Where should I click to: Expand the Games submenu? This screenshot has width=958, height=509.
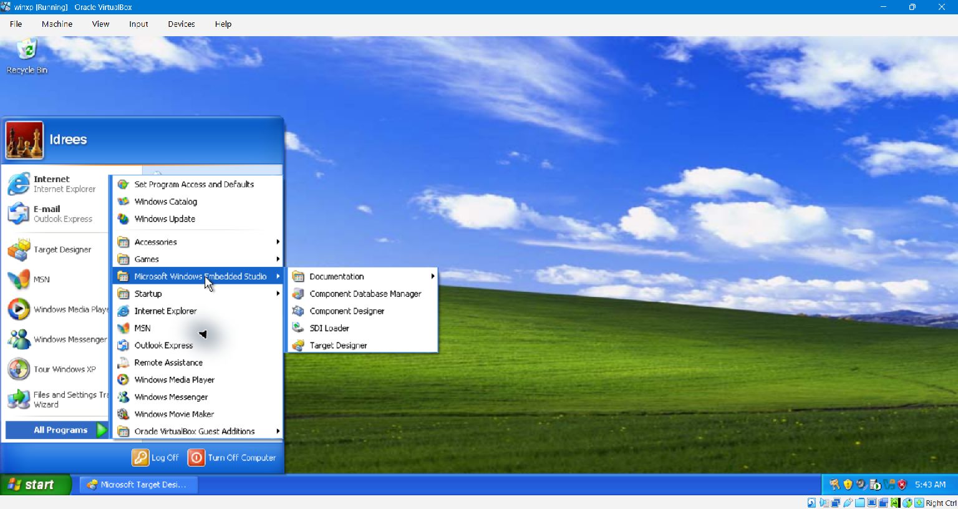click(198, 259)
